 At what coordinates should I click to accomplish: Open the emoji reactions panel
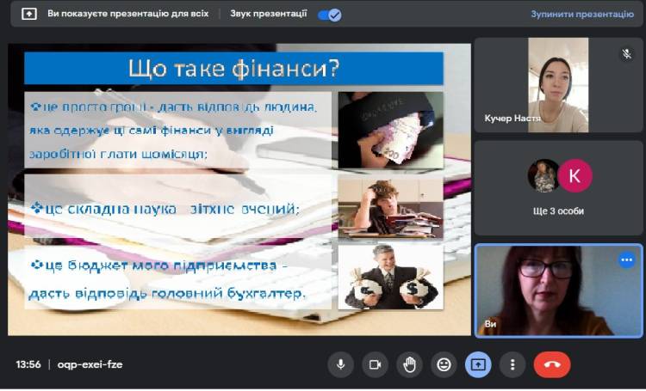(444, 364)
